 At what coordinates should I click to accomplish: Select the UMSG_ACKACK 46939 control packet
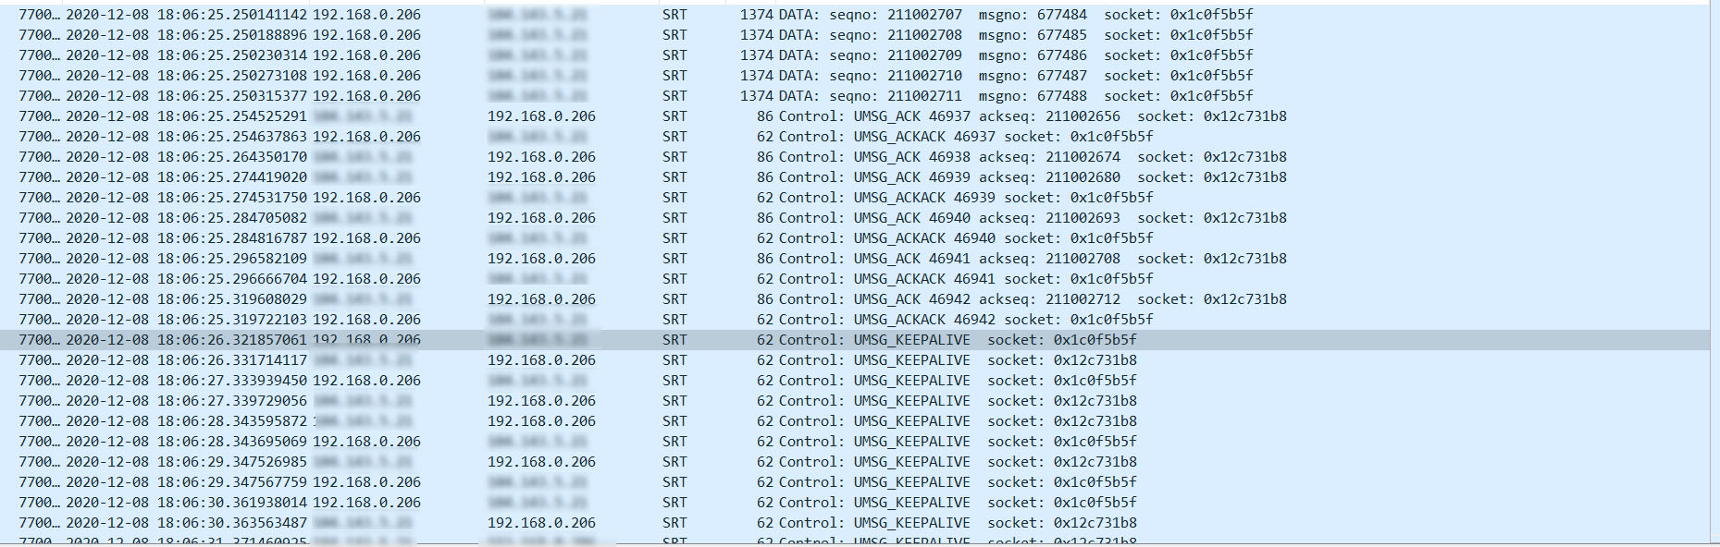[x=833, y=197]
